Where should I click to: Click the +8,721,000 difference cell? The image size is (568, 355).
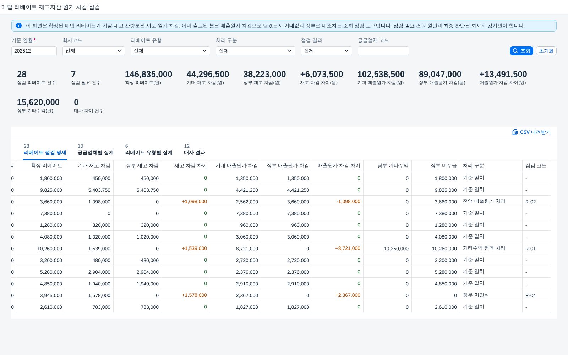tap(338, 248)
